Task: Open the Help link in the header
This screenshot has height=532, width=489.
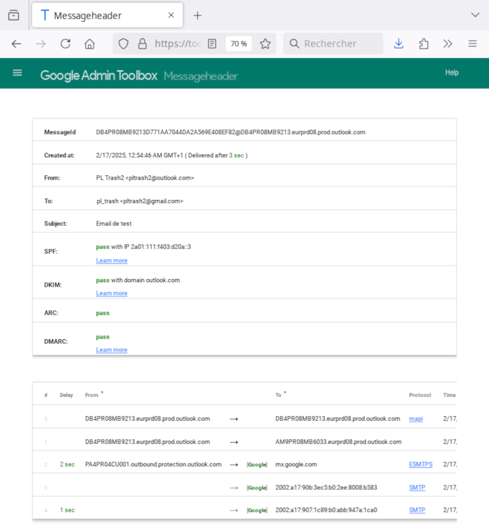Action: [x=451, y=72]
